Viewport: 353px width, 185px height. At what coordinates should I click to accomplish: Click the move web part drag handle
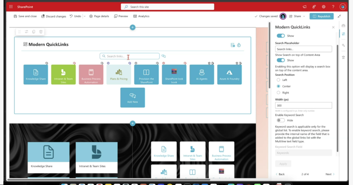click(19, 32)
